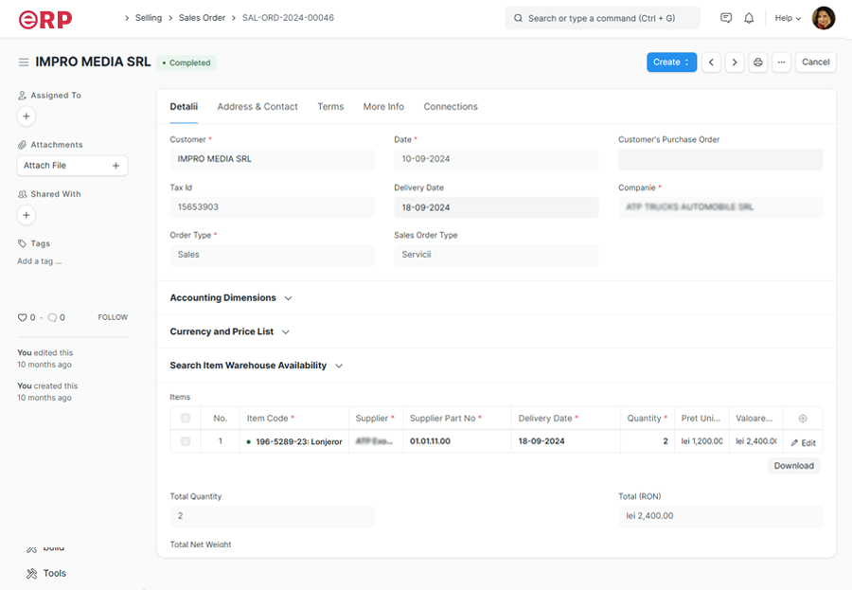Go to next document with right arrow
Image resolution: width=852 pixels, height=590 pixels.
pyautogui.click(x=735, y=63)
